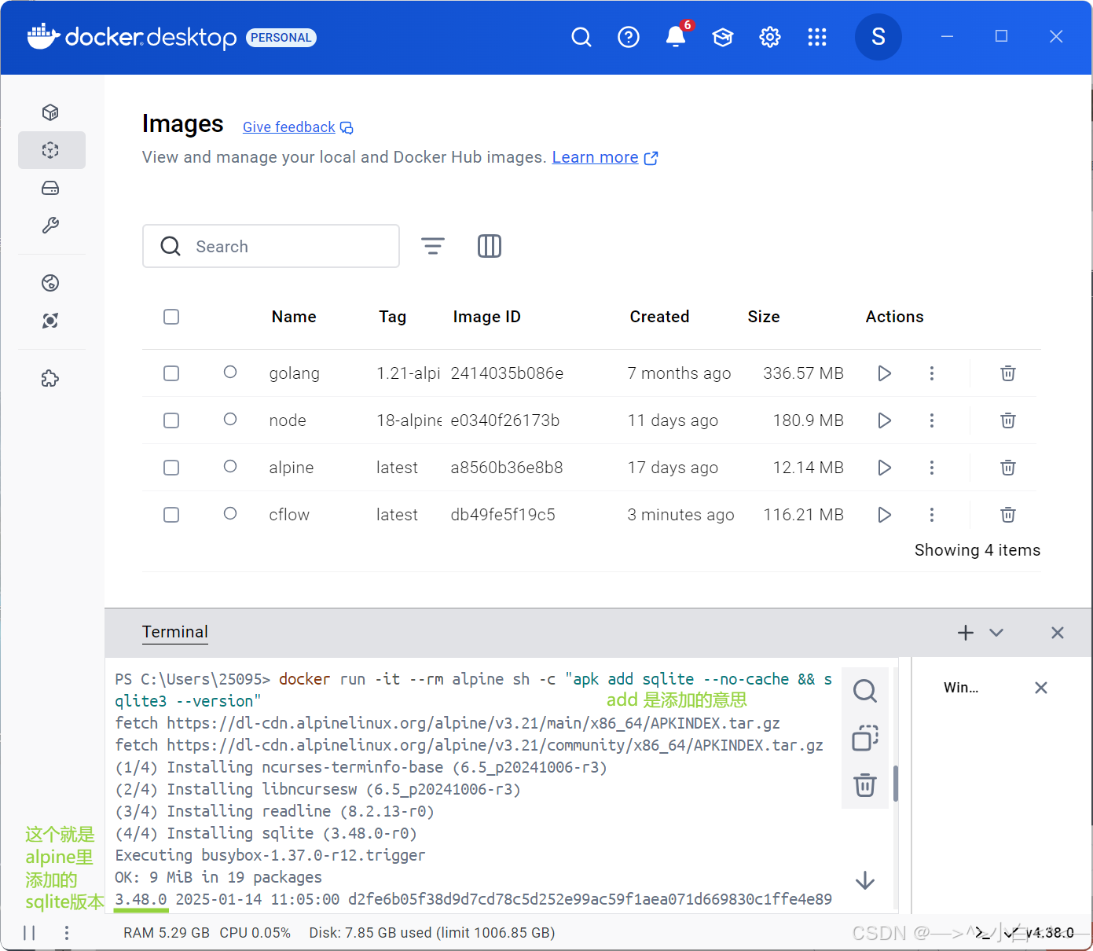
Task: Collapse the terminal panel chevron
Action: pos(996,633)
